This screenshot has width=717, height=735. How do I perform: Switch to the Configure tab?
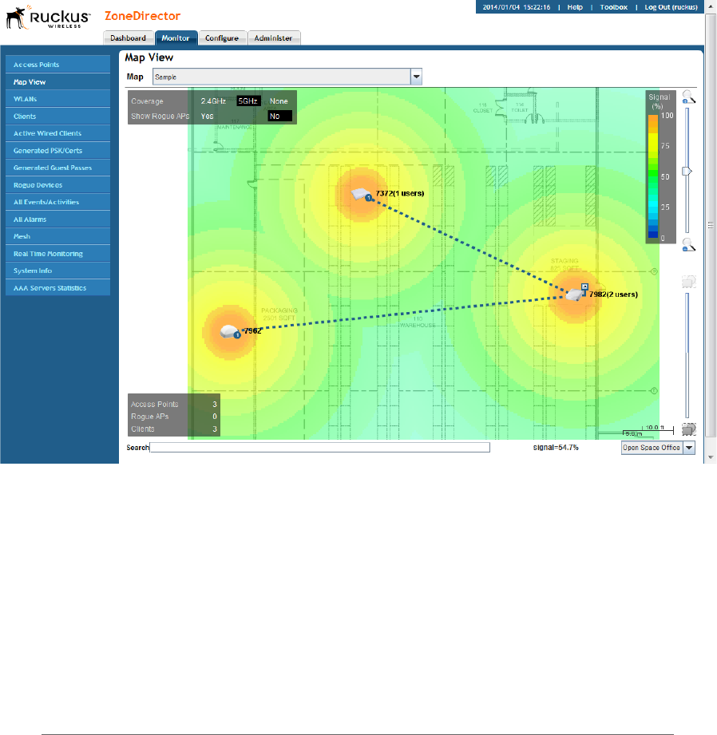click(222, 38)
